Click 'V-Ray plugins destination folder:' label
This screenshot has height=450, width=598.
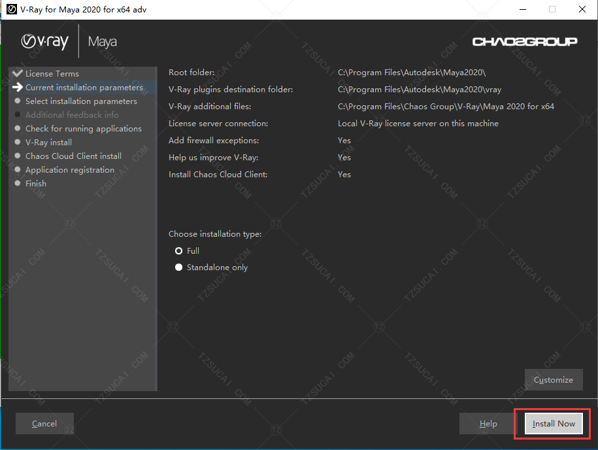pyautogui.click(x=231, y=90)
